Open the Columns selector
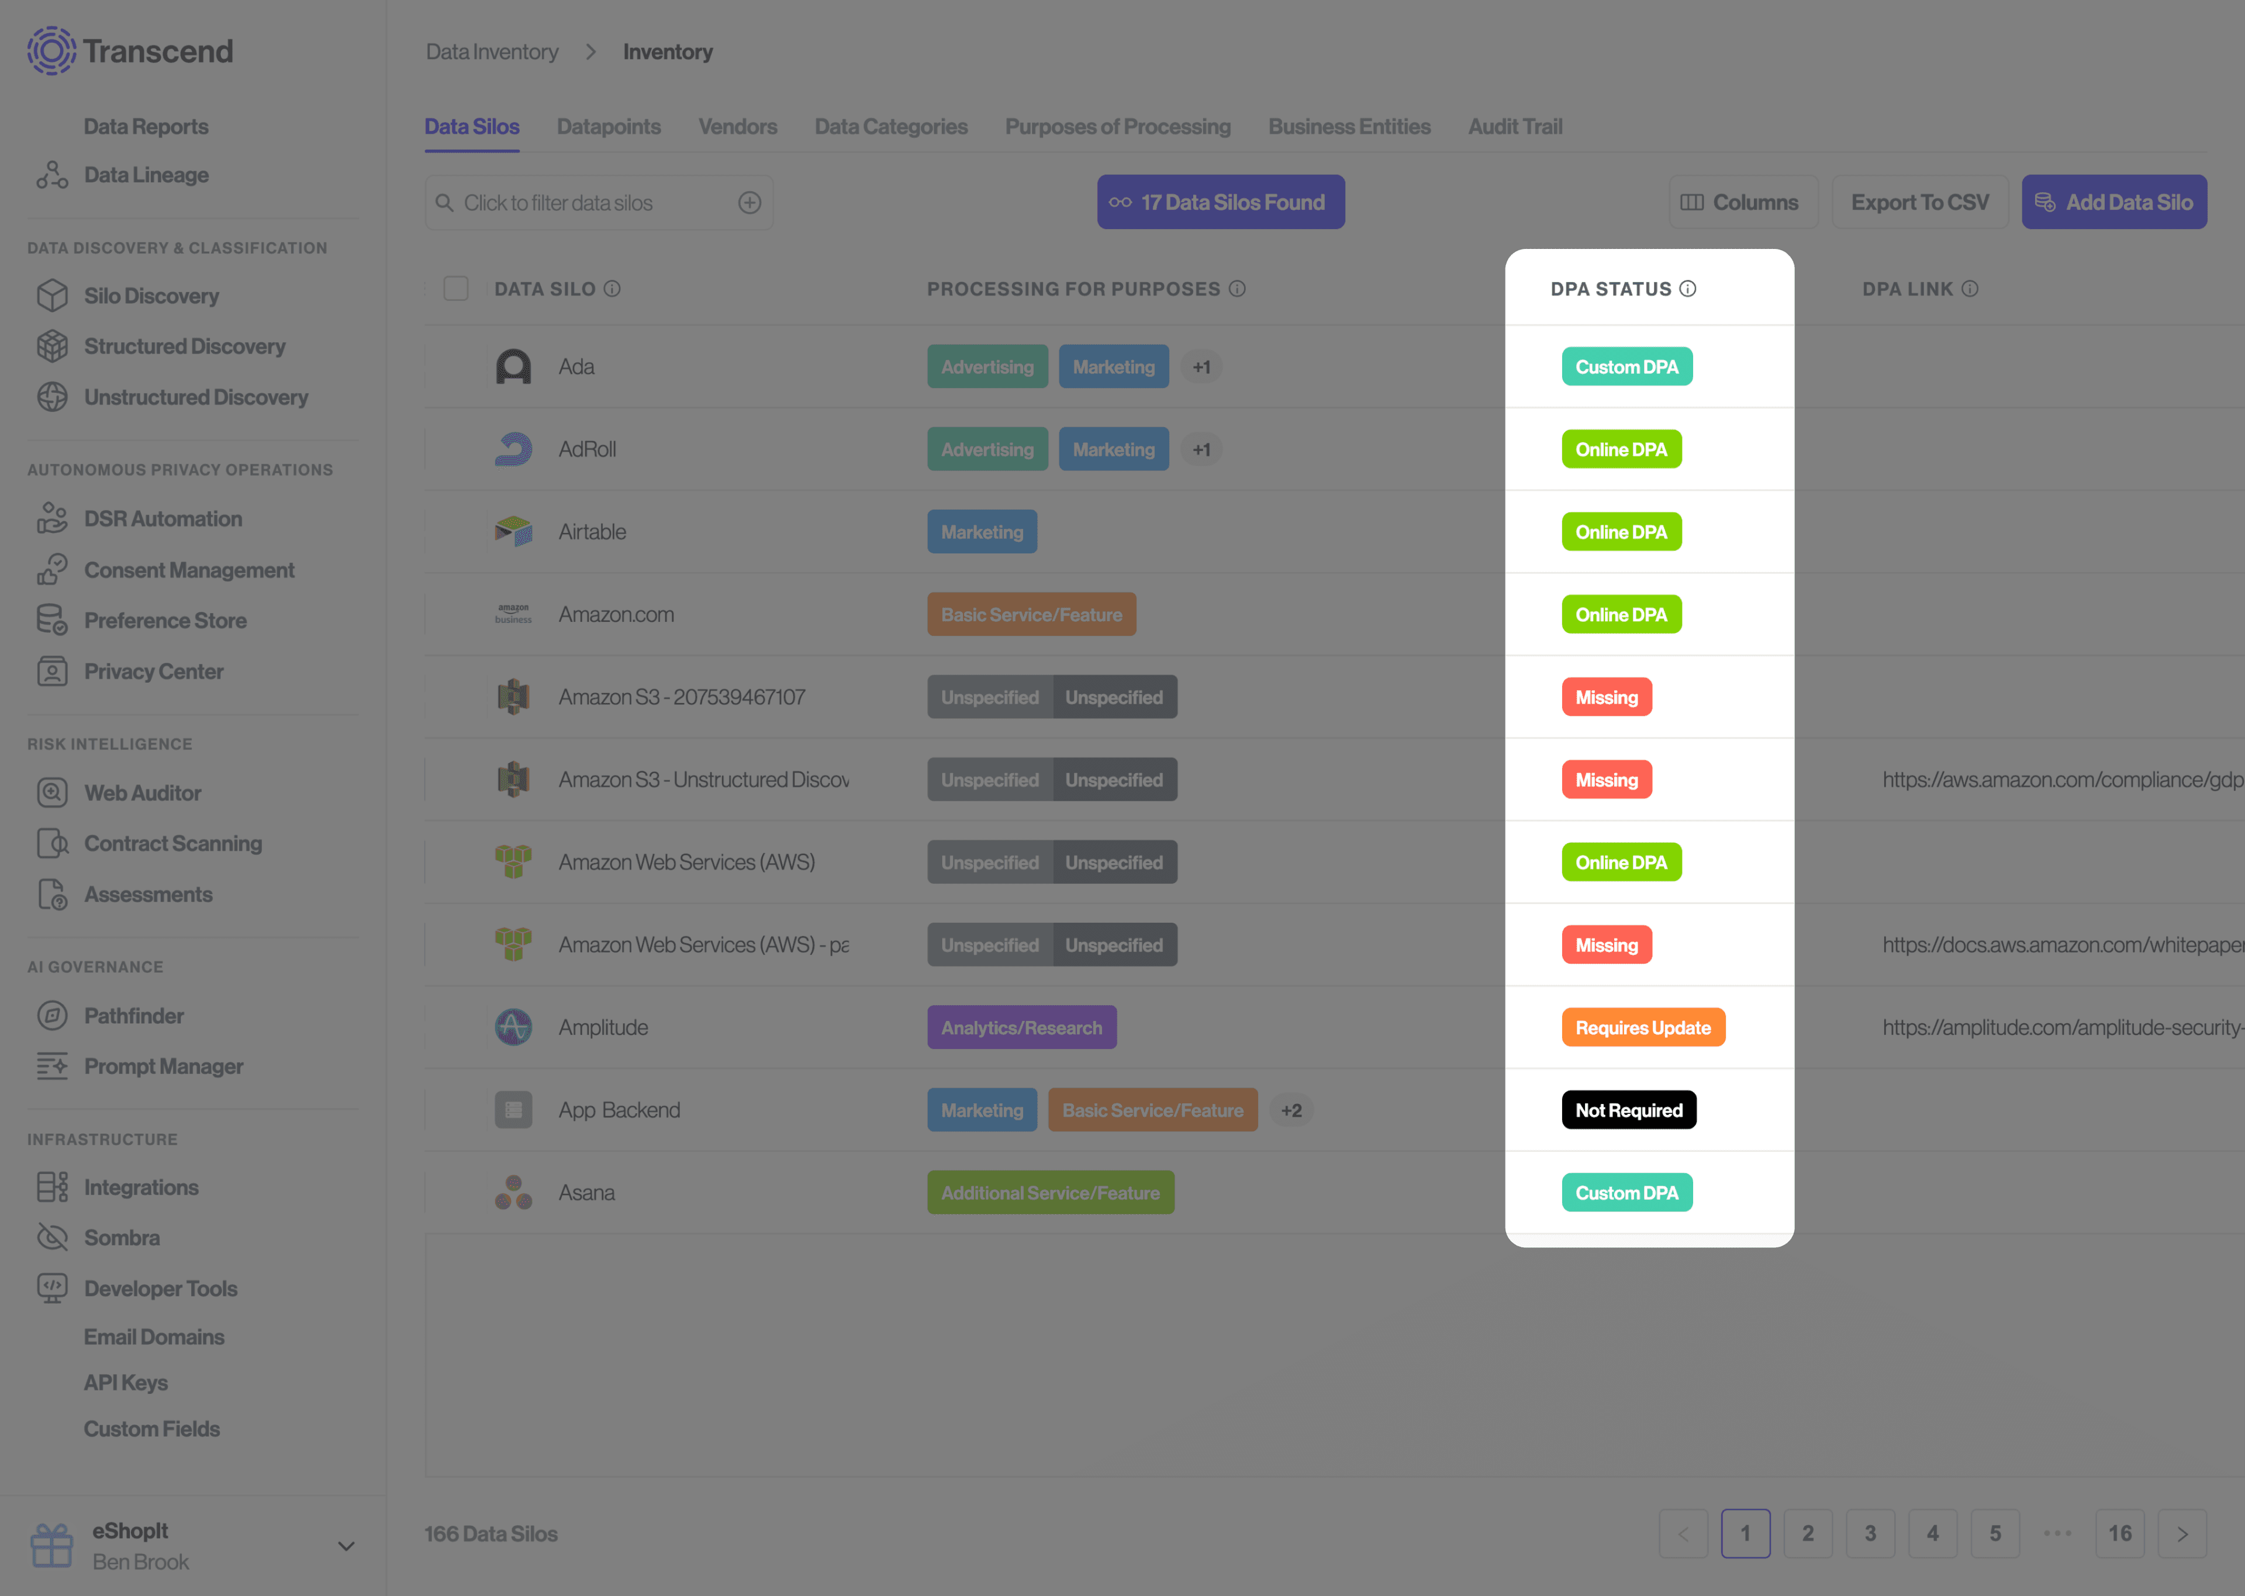The width and height of the screenshot is (2245, 1596). [x=1743, y=202]
